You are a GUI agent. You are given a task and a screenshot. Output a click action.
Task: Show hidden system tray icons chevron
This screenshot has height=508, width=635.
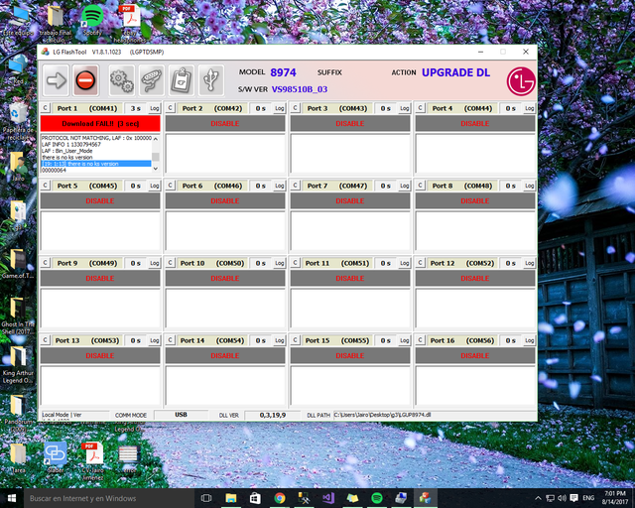pos(538,498)
